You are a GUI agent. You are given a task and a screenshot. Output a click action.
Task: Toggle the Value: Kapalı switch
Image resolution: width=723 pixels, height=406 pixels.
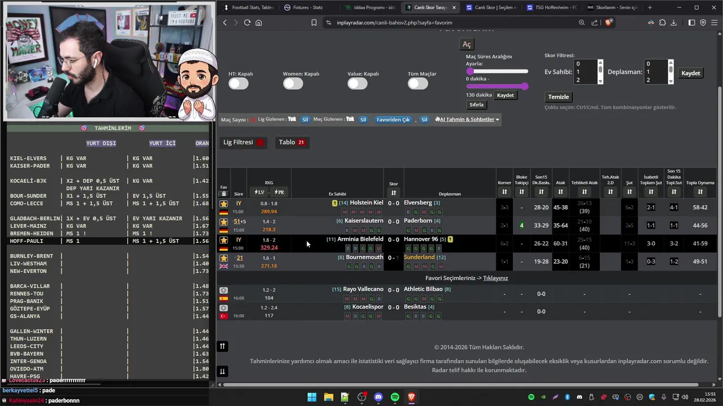point(358,83)
